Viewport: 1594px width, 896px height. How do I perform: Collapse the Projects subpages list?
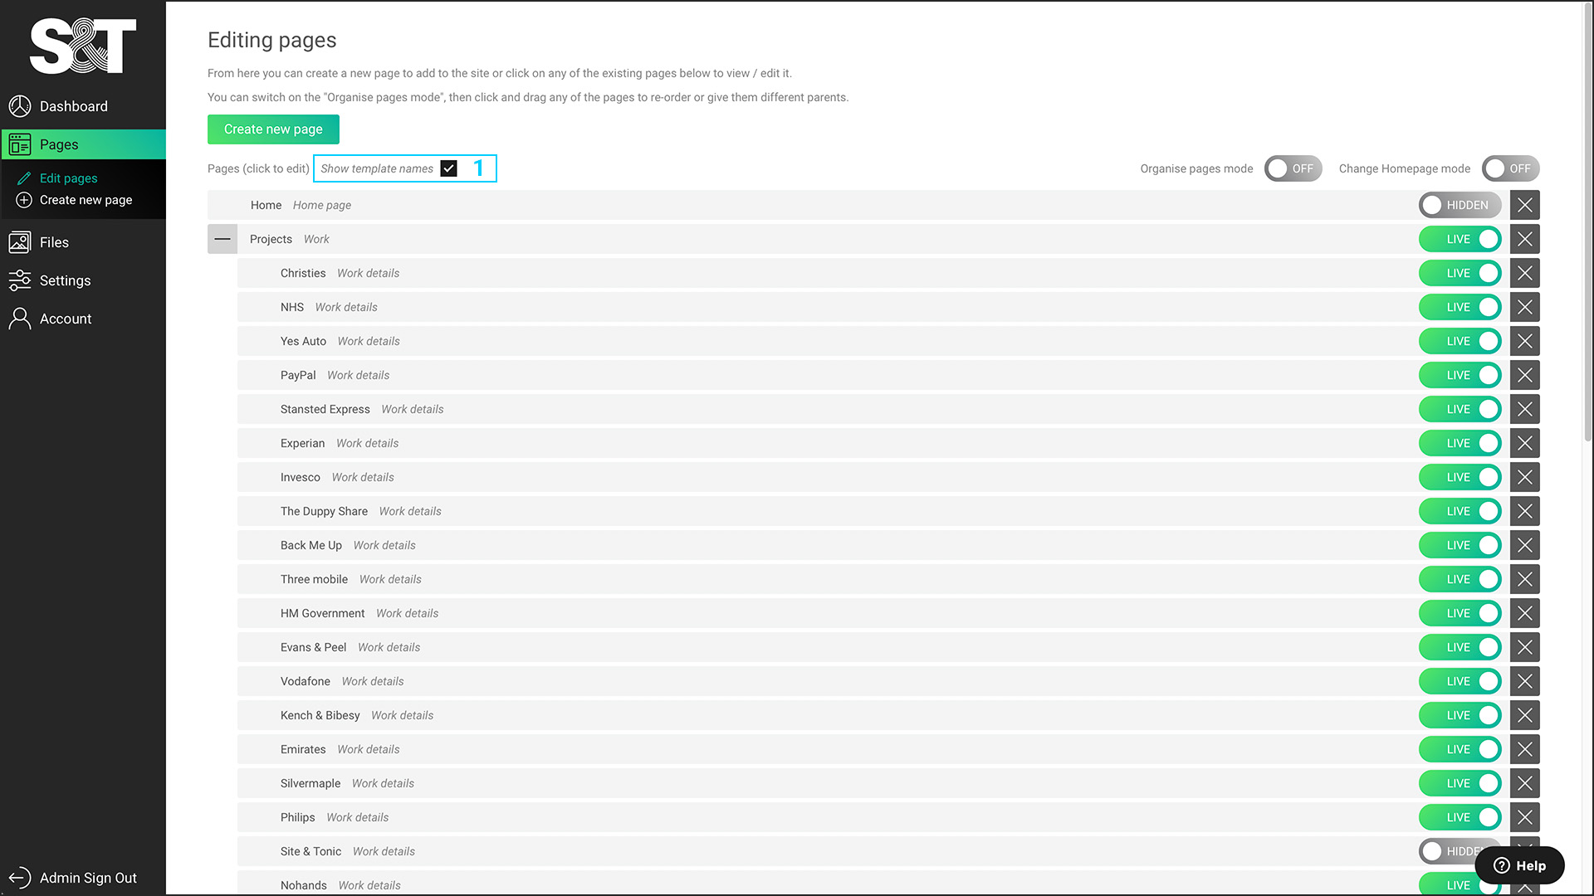(x=222, y=238)
